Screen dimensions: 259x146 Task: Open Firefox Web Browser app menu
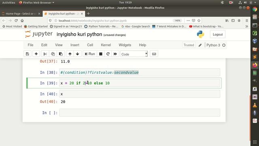click(37, 2)
